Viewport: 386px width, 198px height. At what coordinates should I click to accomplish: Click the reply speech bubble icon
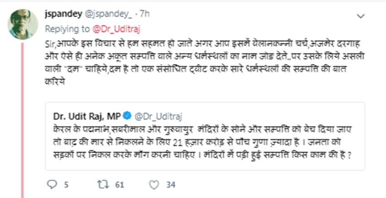click(x=53, y=184)
